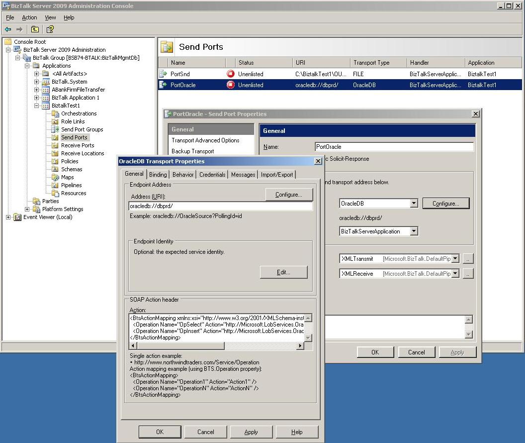Click the Maps folder icon
The height and width of the screenshot is (443, 525).
(x=55, y=177)
